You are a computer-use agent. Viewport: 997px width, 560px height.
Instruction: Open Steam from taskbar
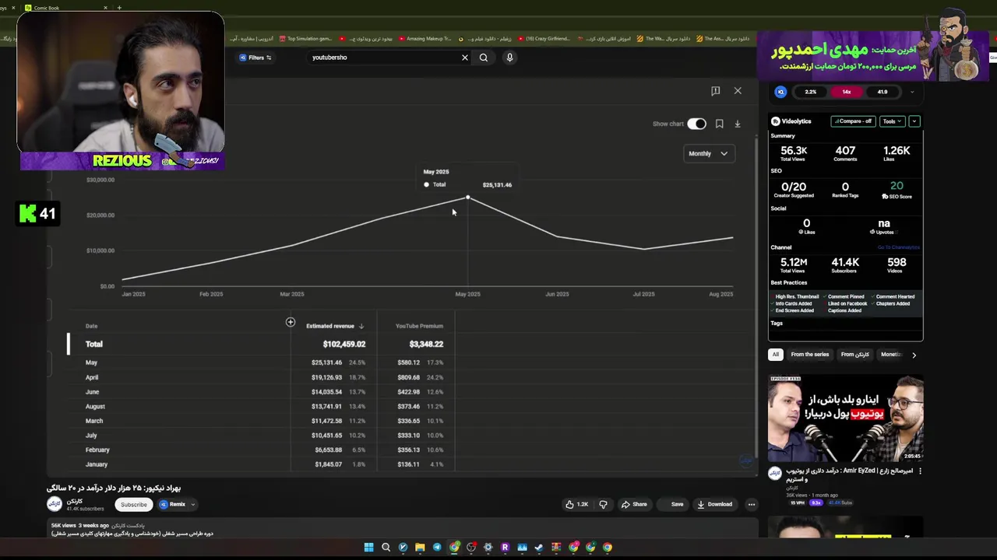[539, 547]
